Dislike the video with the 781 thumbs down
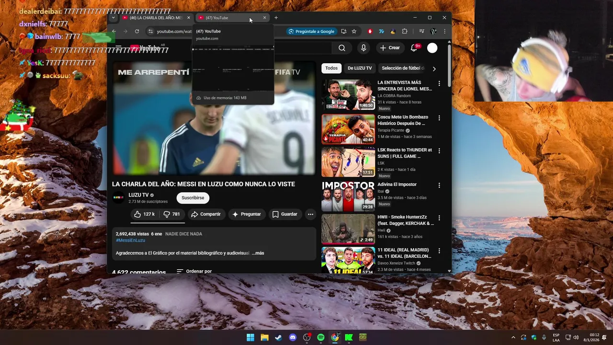This screenshot has width=613, height=345. (172, 214)
